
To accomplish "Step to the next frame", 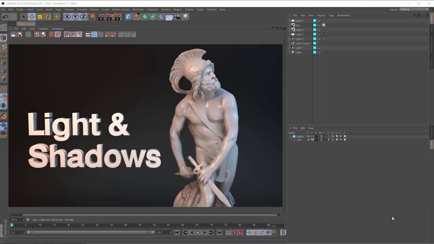I will tap(204, 232).
